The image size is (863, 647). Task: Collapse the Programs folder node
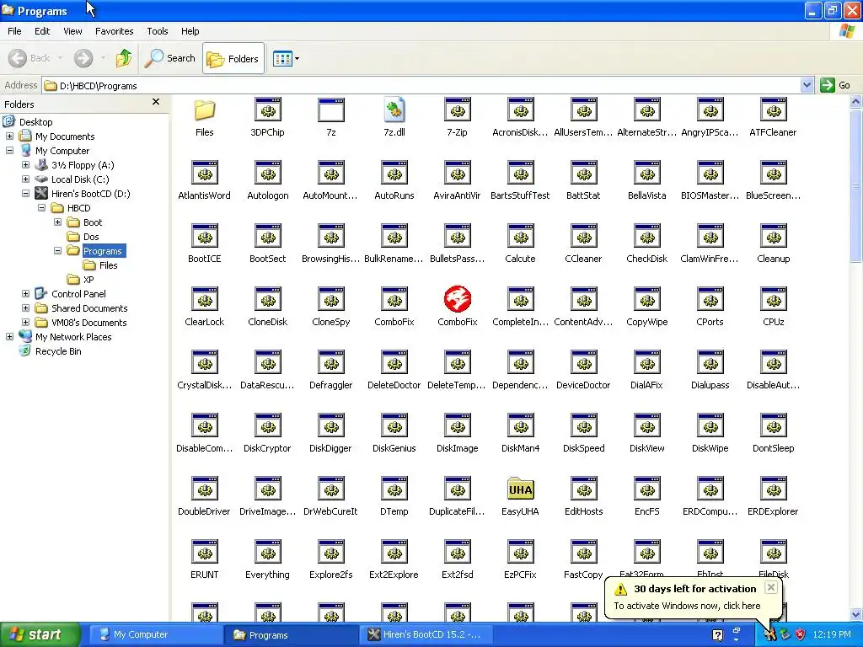pyautogui.click(x=57, y=250)
